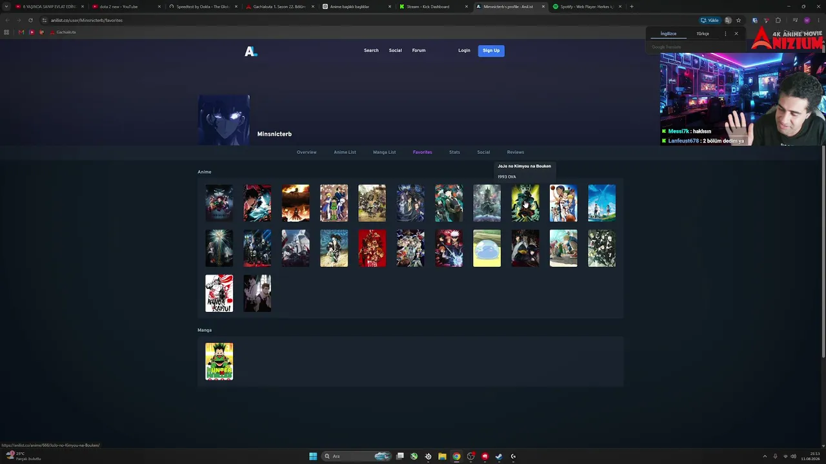Open the profile Reviews tab
The image size is (826, 464).
(516, 152)
